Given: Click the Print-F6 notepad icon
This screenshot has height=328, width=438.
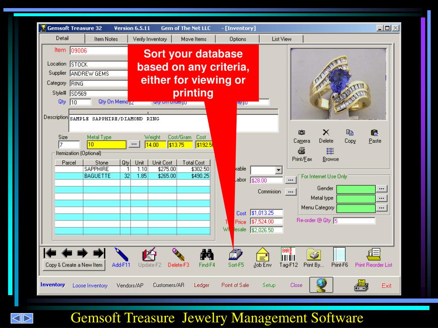Looking at the screenshot, I should 339,254.
